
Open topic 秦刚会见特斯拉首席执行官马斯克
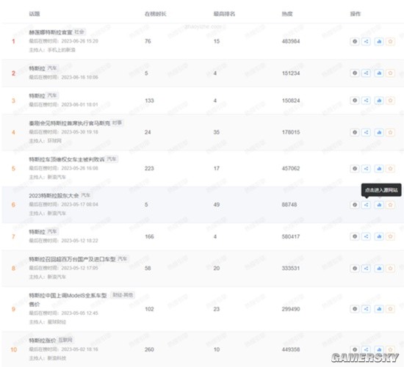coord(70,123)
